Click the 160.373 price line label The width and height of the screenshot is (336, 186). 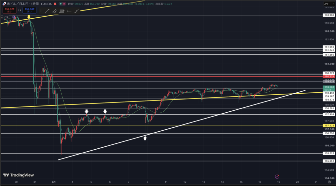pyautogui.click(x=329, y=73)
